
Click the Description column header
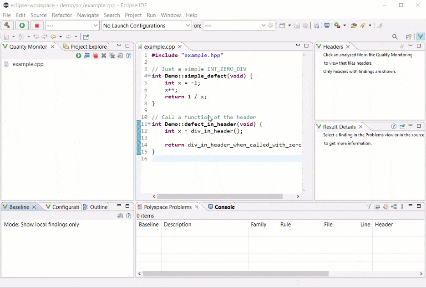[x=177, y=225]
